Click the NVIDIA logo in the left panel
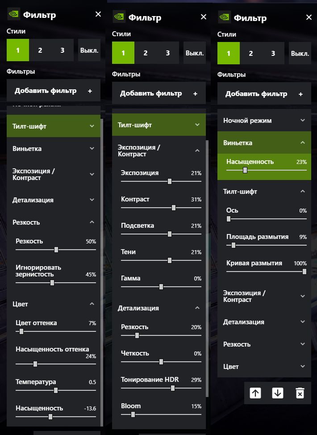317x435 pixels. (x=13, y=14)
